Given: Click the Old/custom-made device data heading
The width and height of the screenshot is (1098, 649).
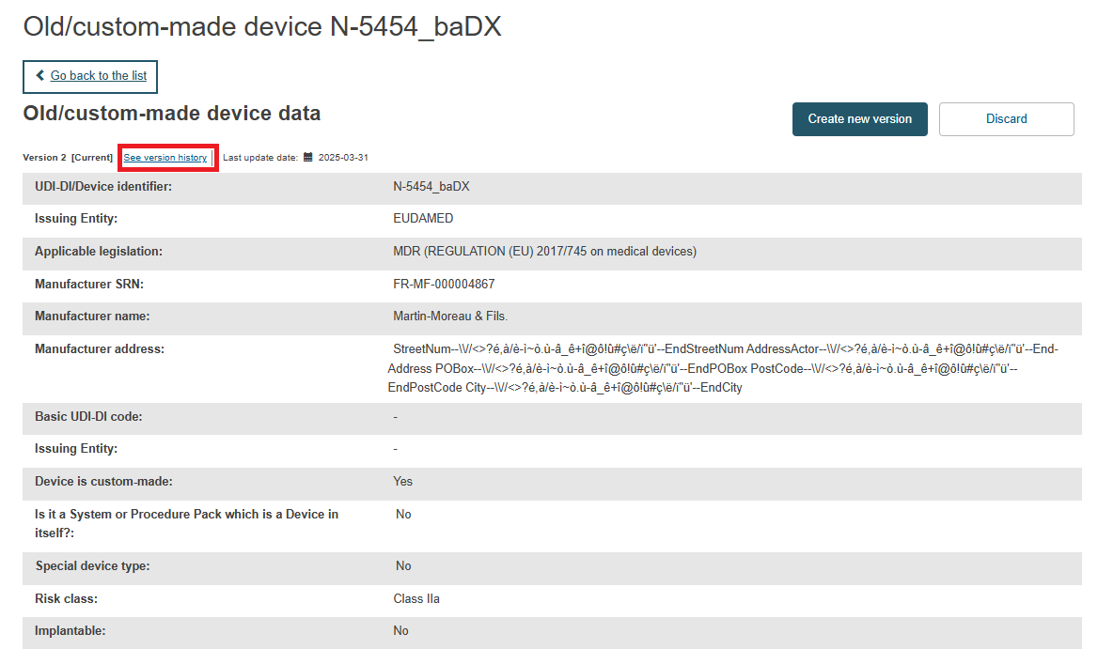Looking at the screenshot, I should point(171,114).
